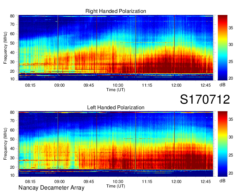Click 09:45 tick of Right Handed plot

point(89,85)
